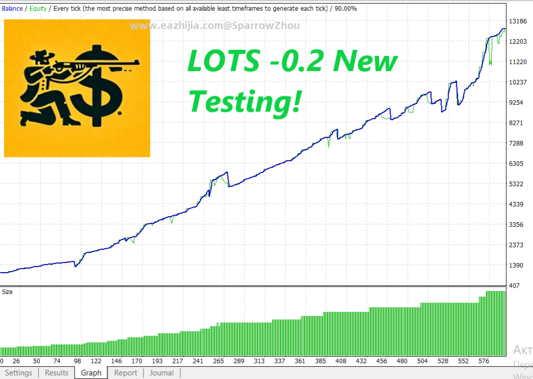Click the 6305 value on the balance axis
Viewport: 533px width, 379px height.
coord(516,164)
